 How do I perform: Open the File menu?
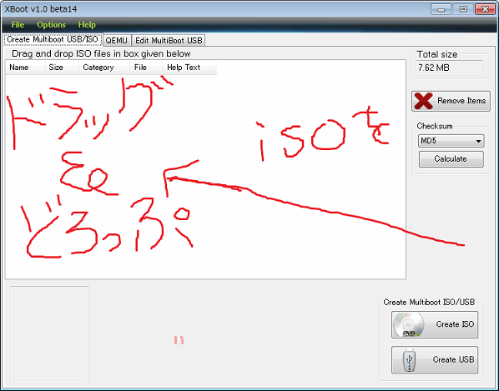tap(18, 25)
